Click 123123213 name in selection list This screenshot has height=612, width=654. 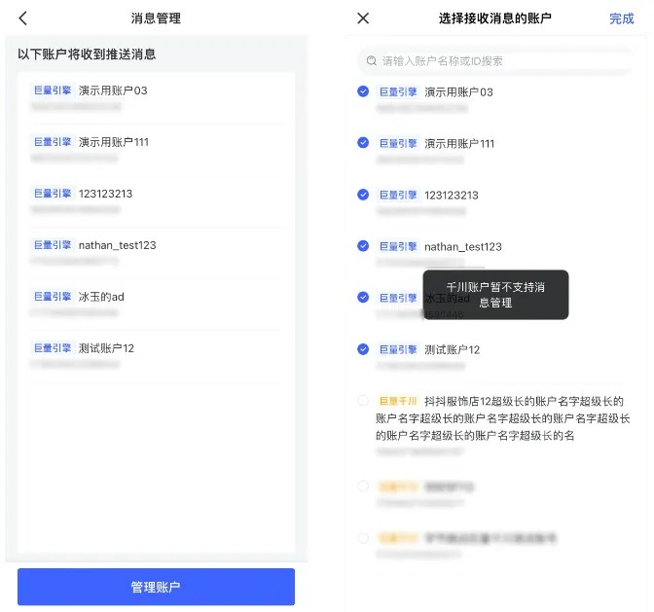(452, 196)
